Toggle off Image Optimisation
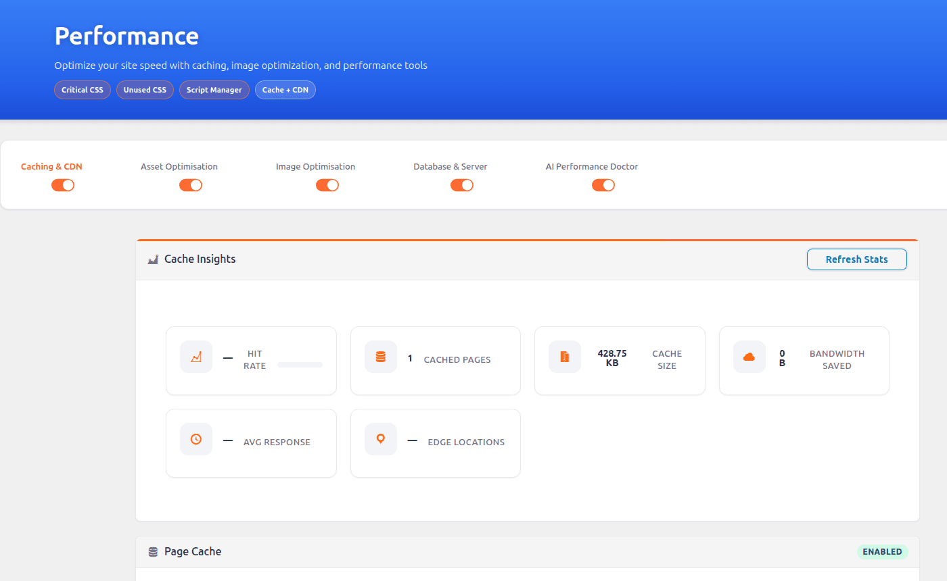This screenshot has height=581, width=947. [327, 184]
